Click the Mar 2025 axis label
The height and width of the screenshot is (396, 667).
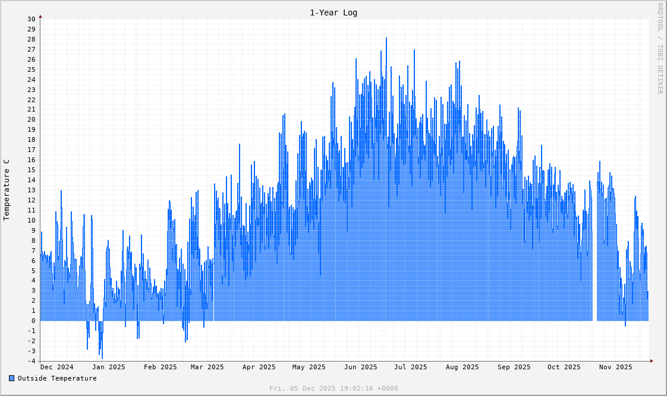click(207, 367)
